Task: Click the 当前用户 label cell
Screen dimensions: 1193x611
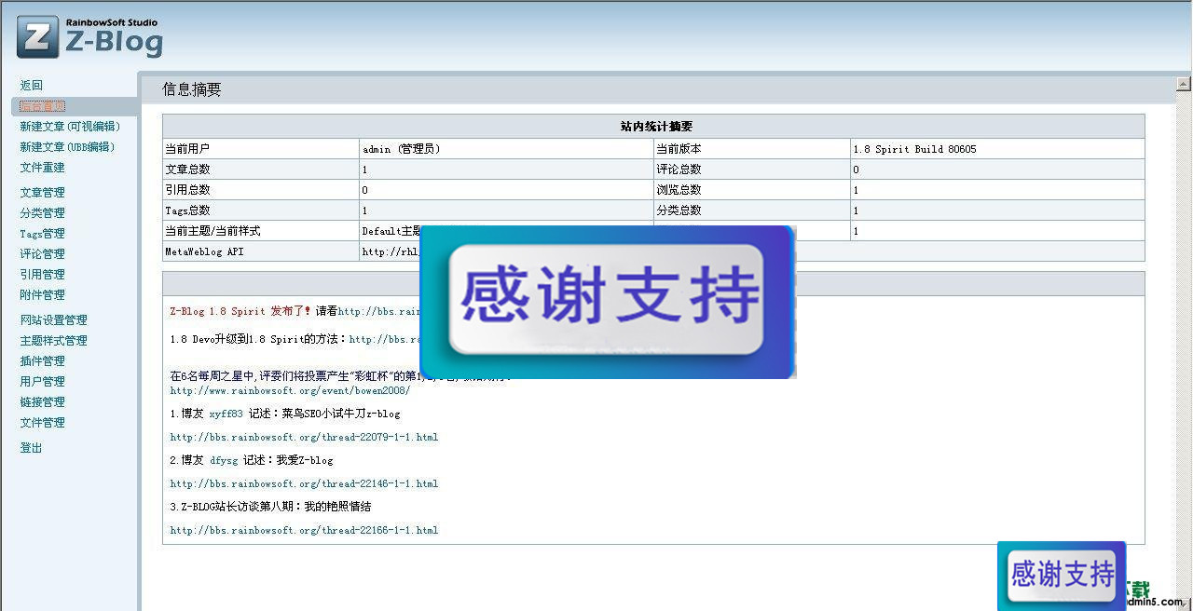Action: tap(261, 149)
